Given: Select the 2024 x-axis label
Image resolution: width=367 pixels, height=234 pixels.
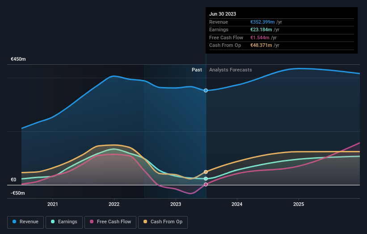Looking at the screenshot, I should pyautogui.click(x=237, y=204).
